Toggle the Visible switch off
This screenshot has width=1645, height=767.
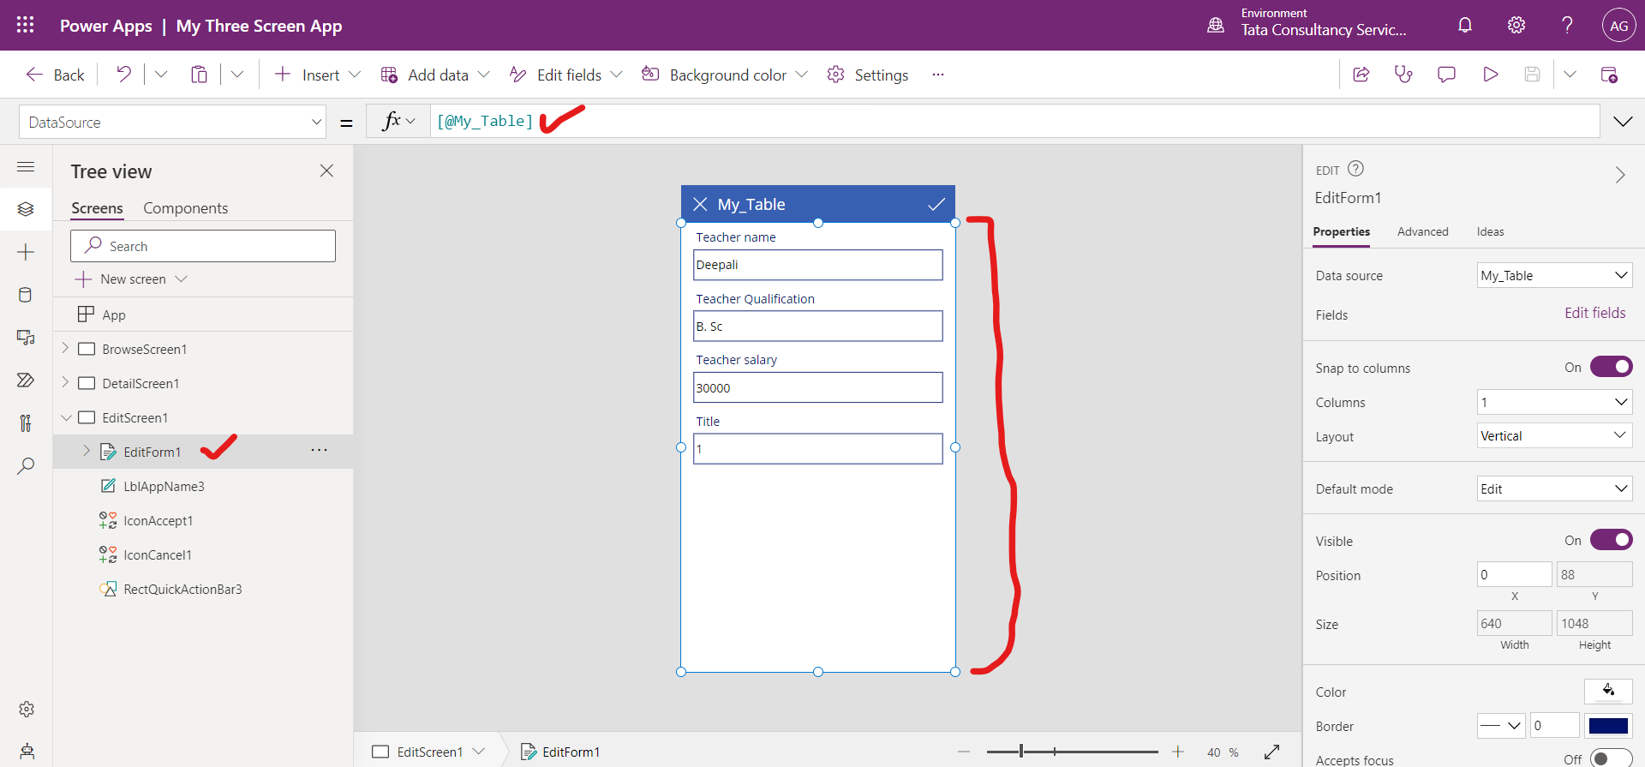pos(1611,540)
